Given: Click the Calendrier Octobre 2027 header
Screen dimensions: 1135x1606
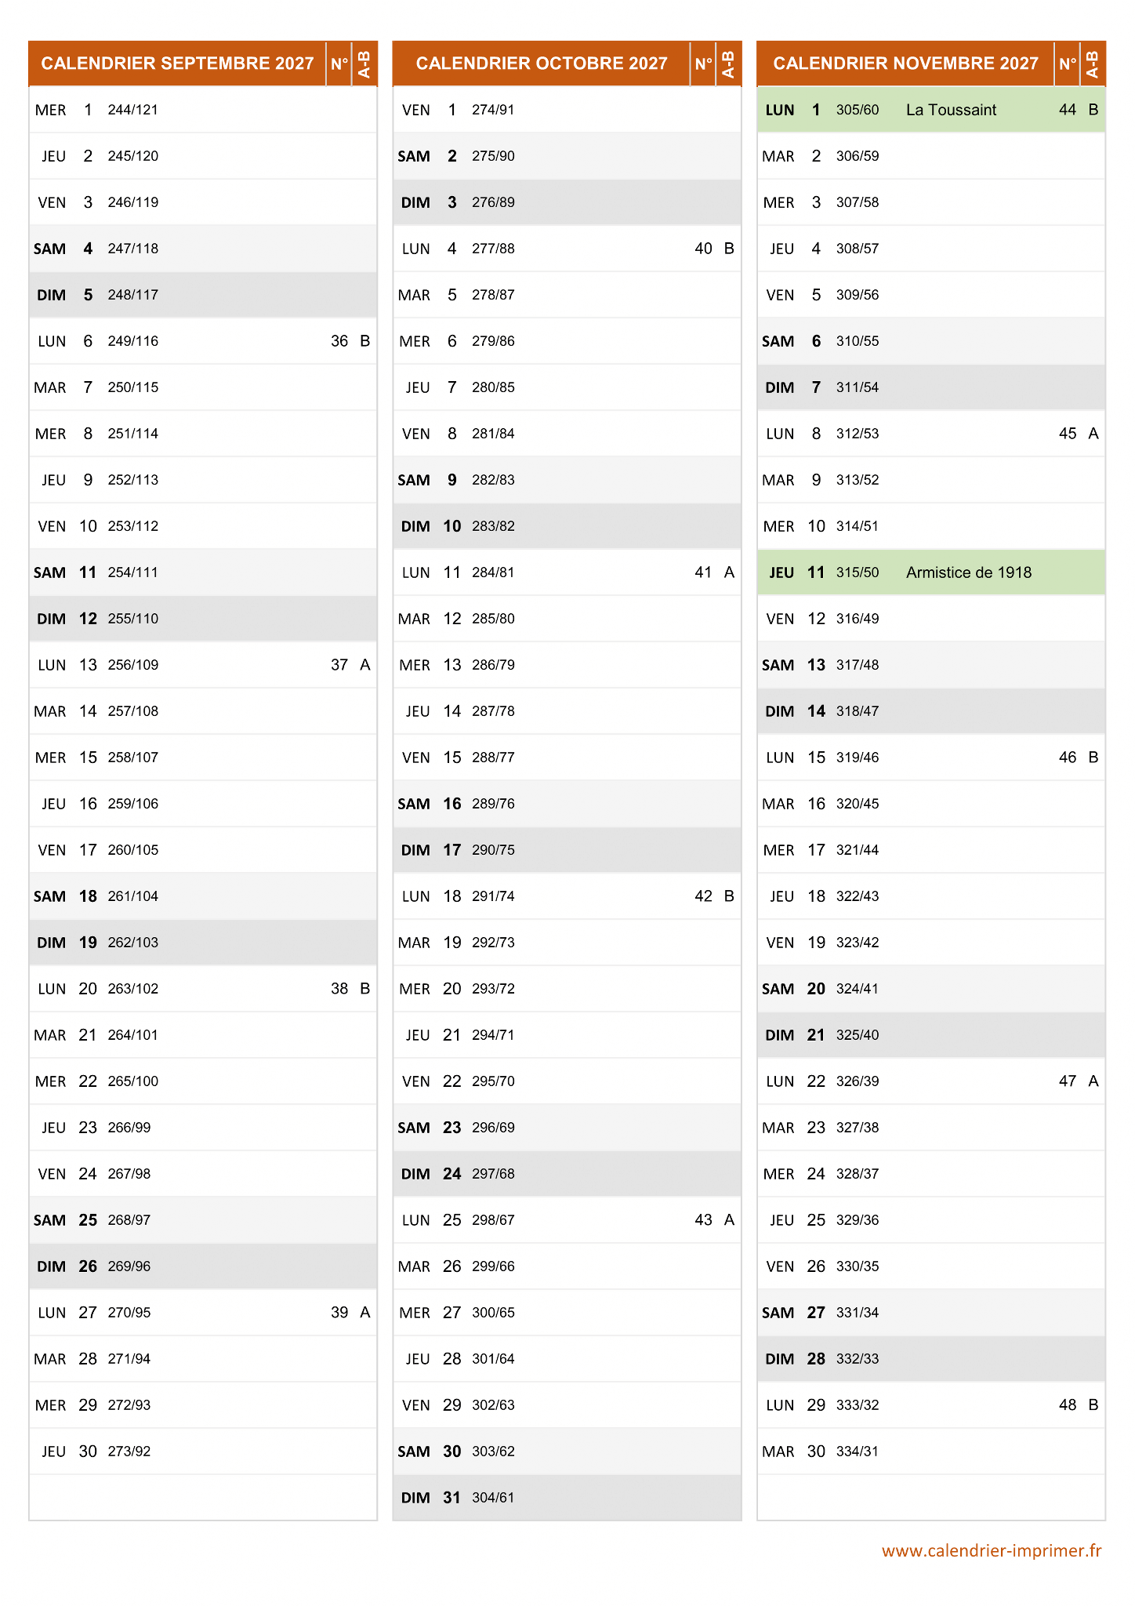Looking at the screenshot, I should point(542,64).
